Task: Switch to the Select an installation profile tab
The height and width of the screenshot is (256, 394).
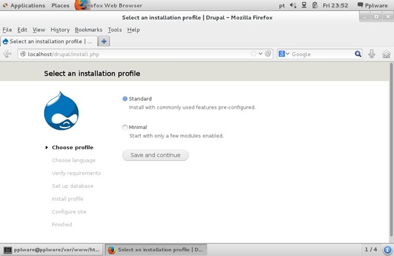Action: coord(49,41)
